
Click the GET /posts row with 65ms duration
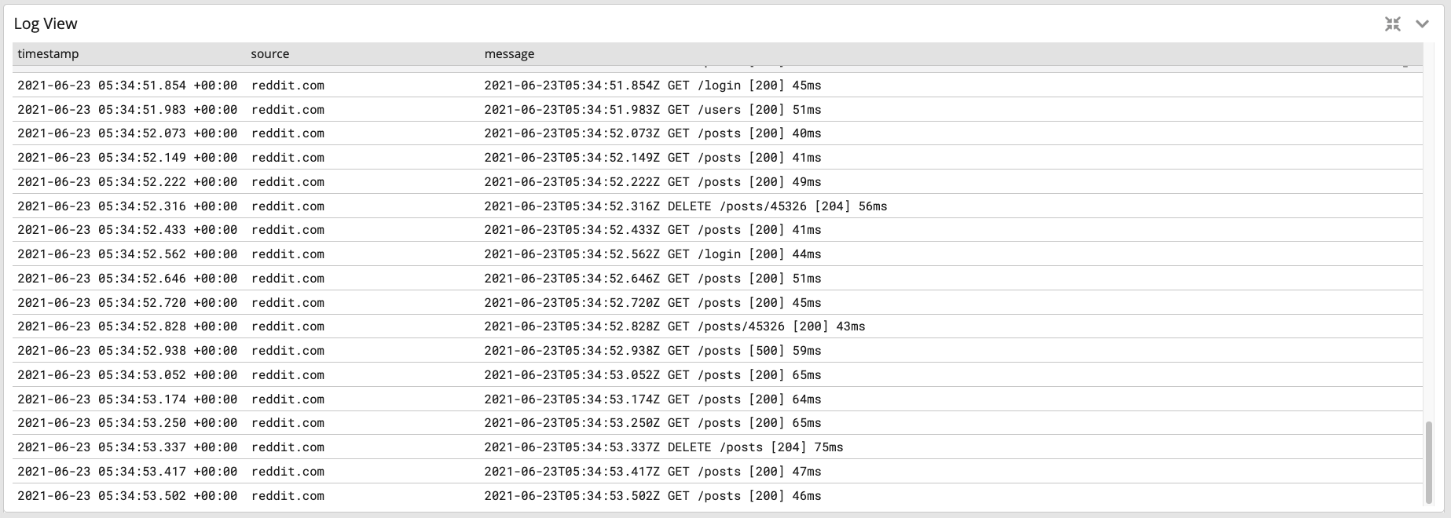[x=652, y=422]
